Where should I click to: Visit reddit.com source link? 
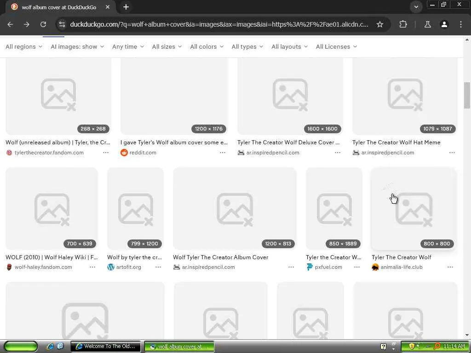(143, 153)
